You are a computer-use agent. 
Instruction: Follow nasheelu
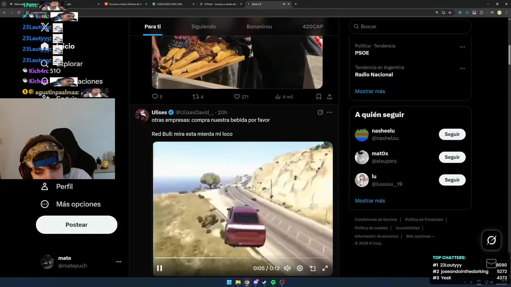click(x=452, y=134)
